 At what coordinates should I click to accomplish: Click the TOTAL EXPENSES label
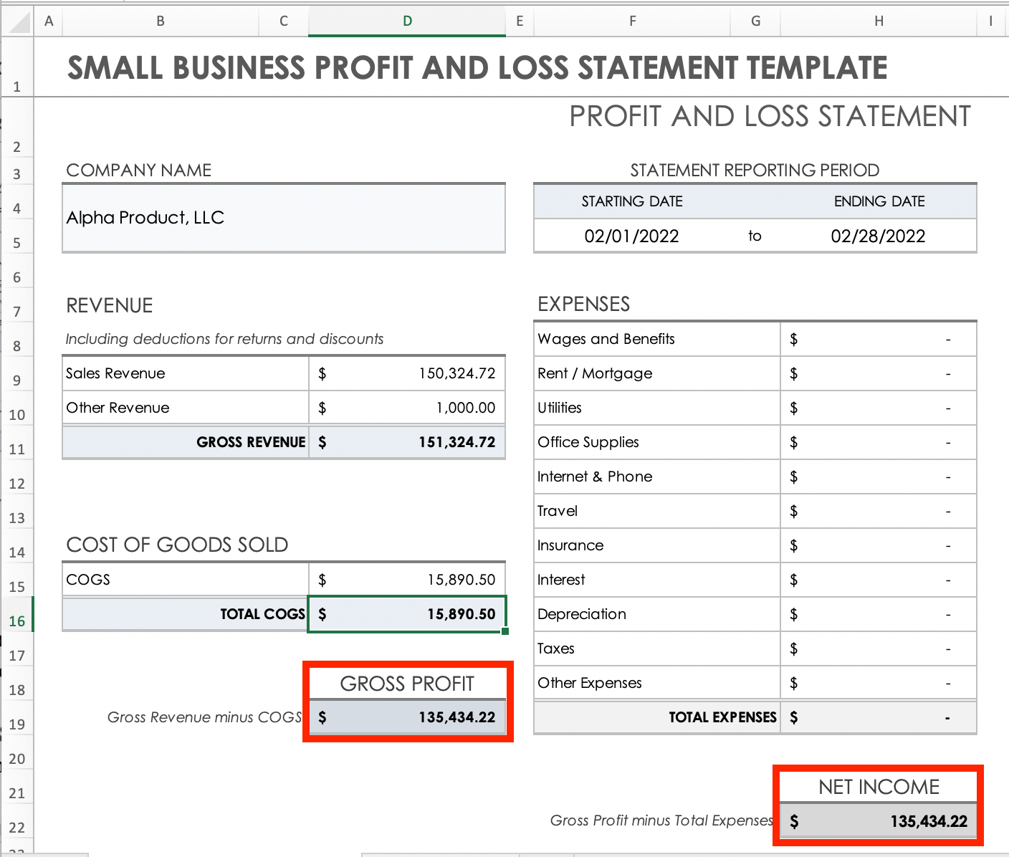click(x=722, y=717)
